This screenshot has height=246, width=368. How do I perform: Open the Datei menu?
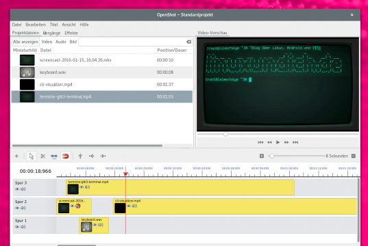(x=16, y=25)
